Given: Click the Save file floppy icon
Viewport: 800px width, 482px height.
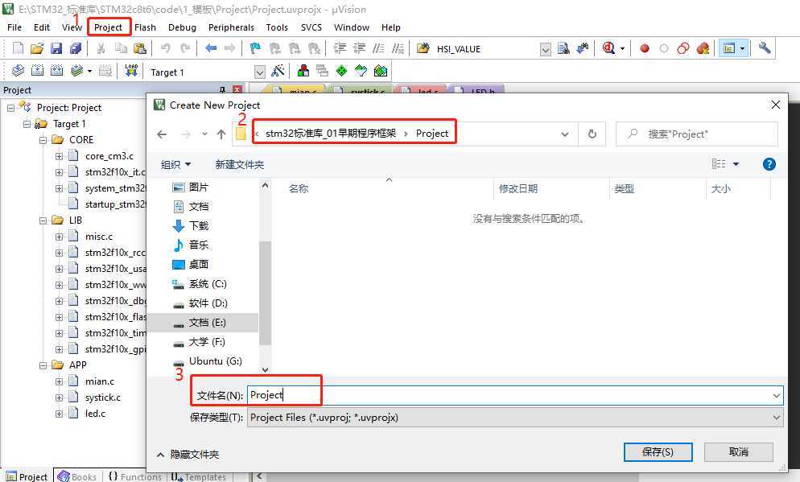Looking at the screenshot, I should click(x=56, y=48).
